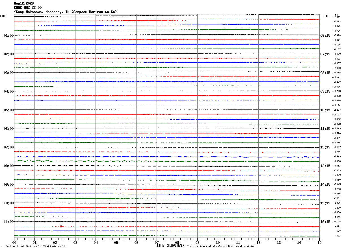Click minute 02 on the time axis
The image size is (342, 250).
(x=55, y=242)
